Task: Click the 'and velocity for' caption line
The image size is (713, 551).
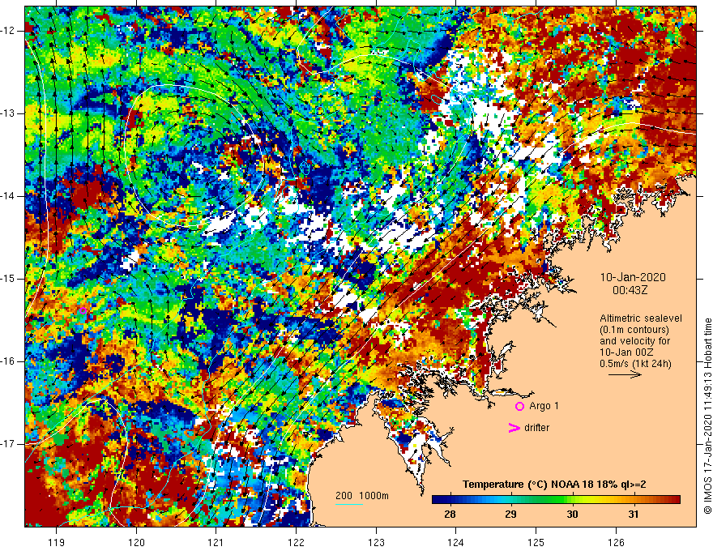Action: 634,340
